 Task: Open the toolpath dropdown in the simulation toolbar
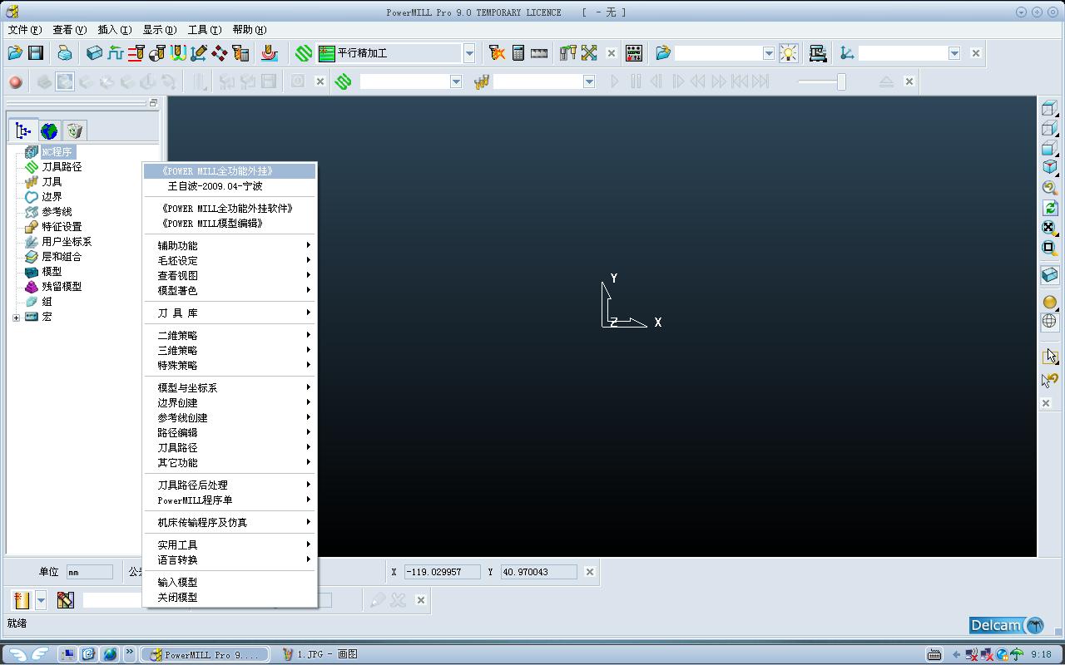click(456, 81)
